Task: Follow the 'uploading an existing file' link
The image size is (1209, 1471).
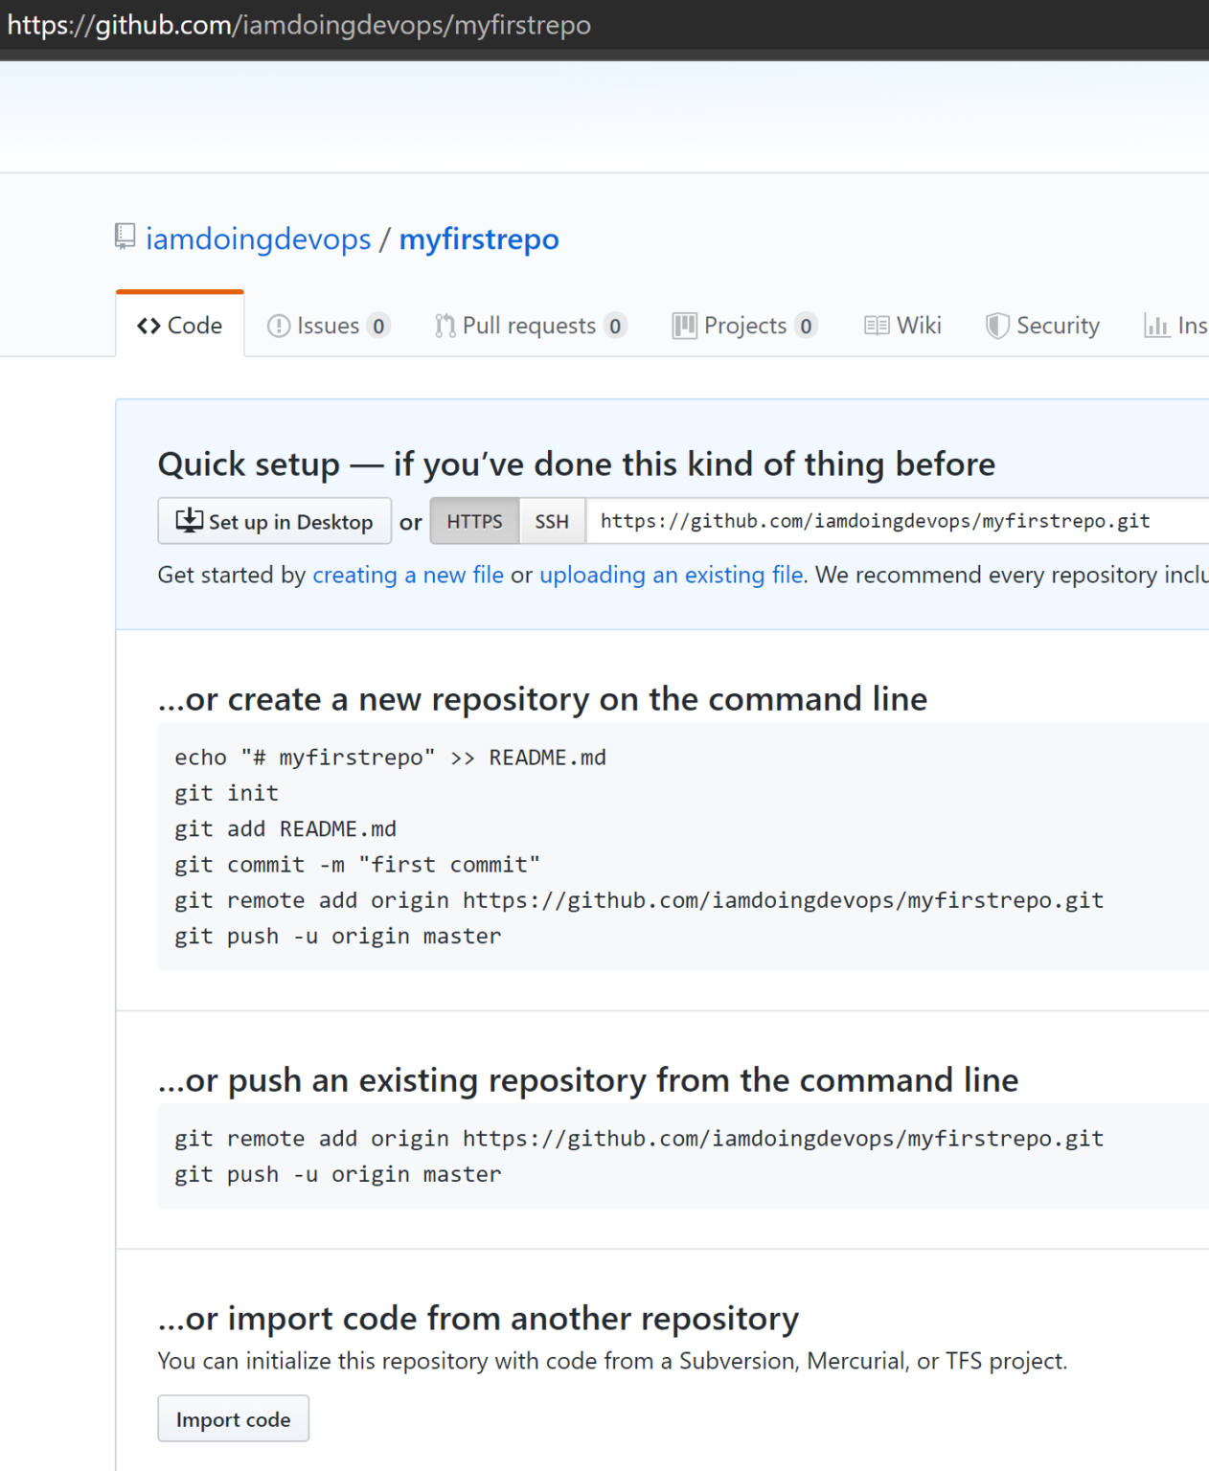Action: click(672, 575)
